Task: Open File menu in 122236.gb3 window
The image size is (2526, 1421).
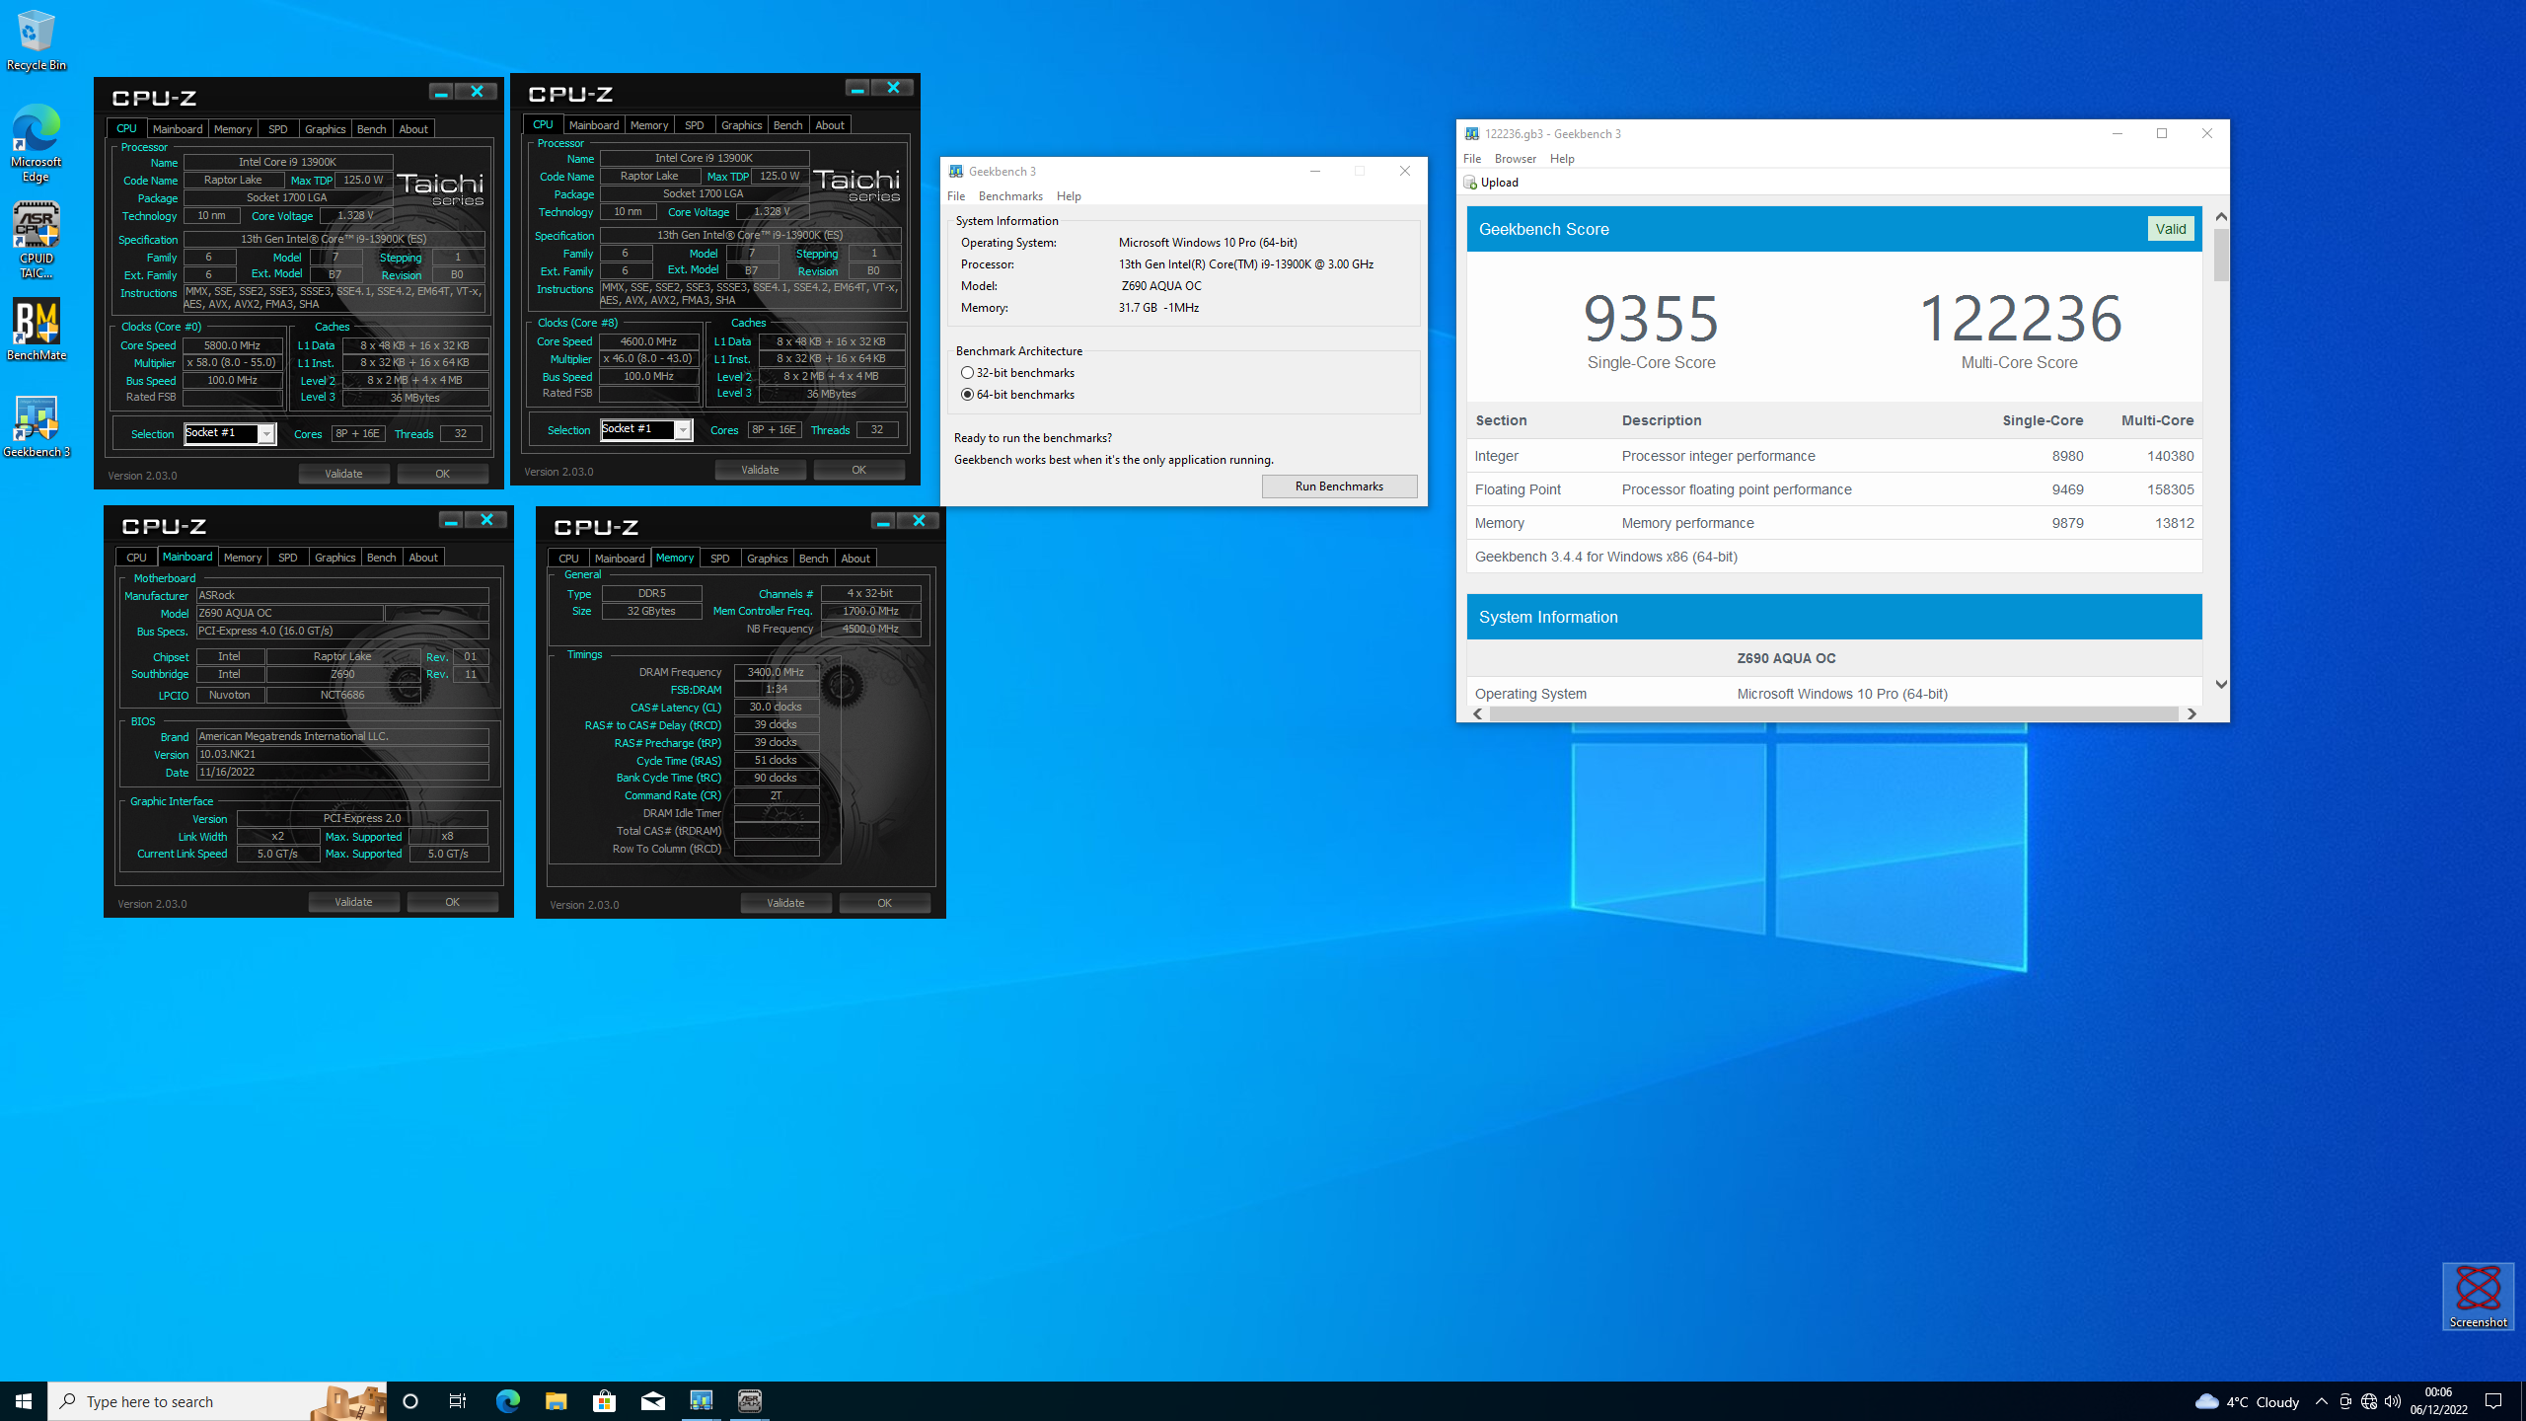Action: tap(1471, 159)
